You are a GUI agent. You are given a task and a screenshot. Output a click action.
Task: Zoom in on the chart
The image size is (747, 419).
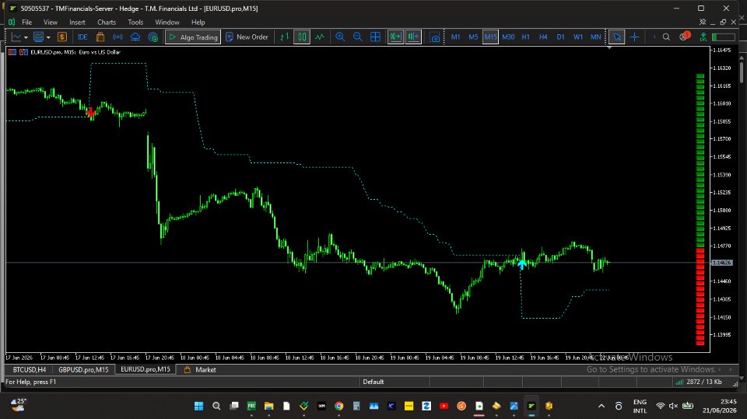click(x=340, y=37)
